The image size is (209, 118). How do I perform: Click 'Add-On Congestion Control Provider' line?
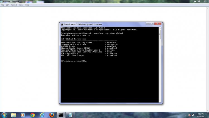(86, 52)
